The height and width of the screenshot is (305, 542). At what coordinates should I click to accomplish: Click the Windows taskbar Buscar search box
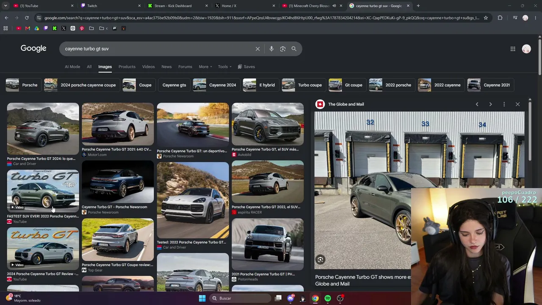point(240,298)
